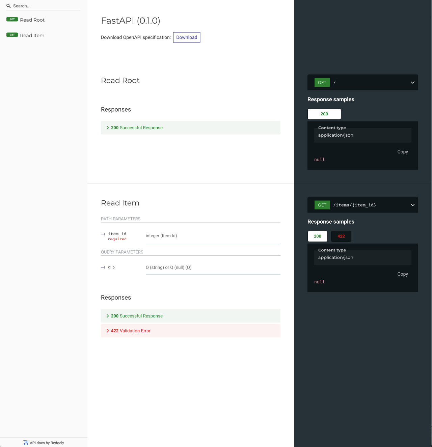This screenshot has height=447, width=432.
Task: Expand the 422 Validation Error response
Action: click(x=191, y=331)
